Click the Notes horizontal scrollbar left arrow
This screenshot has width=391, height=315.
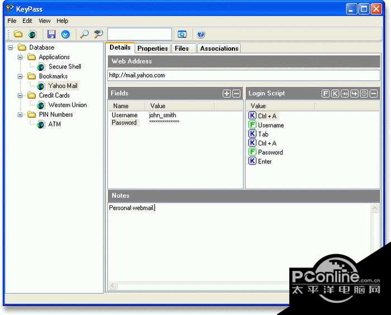tap(113, 285)
